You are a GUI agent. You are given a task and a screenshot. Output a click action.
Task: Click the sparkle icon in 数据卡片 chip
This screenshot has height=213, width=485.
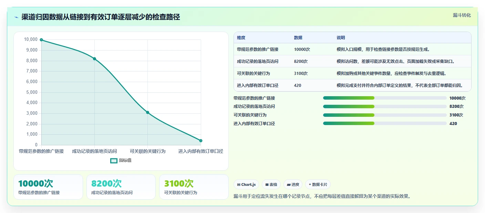click(310, 184)
